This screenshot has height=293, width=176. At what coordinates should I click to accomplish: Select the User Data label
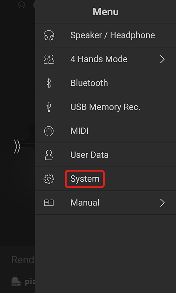pos(89,155)
